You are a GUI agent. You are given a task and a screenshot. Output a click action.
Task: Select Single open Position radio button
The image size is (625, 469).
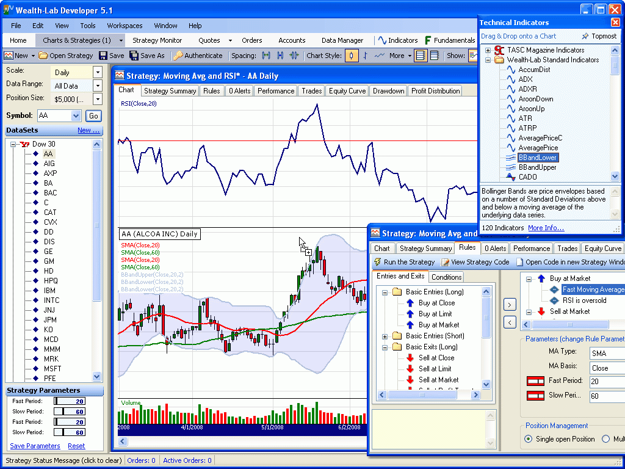tap(529, 439)
